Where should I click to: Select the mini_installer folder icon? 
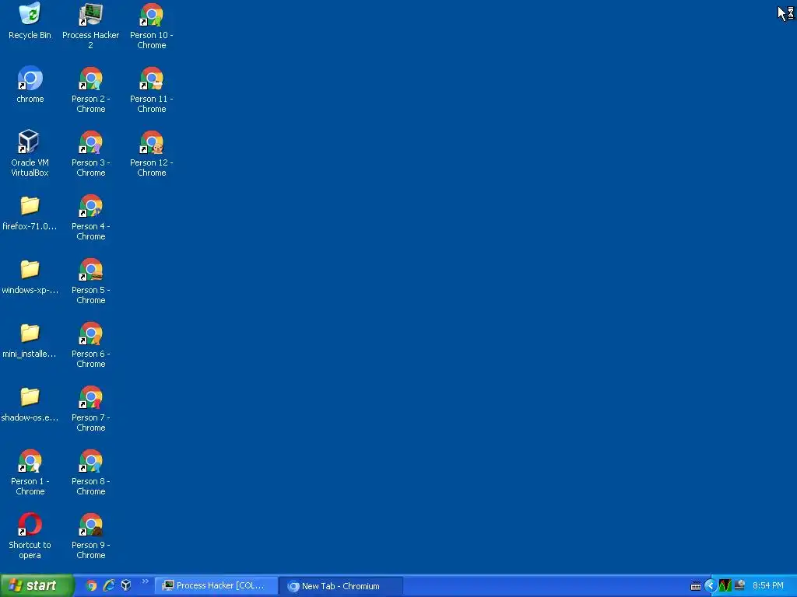(30, 340)
